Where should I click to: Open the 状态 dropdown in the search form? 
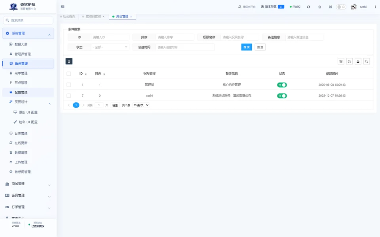coord(110,47)
